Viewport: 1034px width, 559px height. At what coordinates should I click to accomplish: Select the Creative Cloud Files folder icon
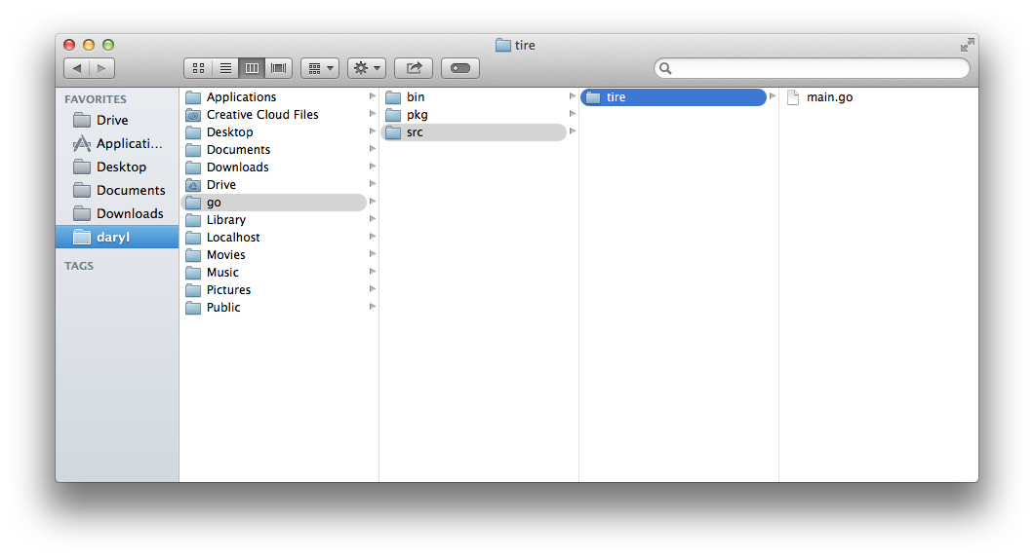pyautogui.click(x=193, y=115)
